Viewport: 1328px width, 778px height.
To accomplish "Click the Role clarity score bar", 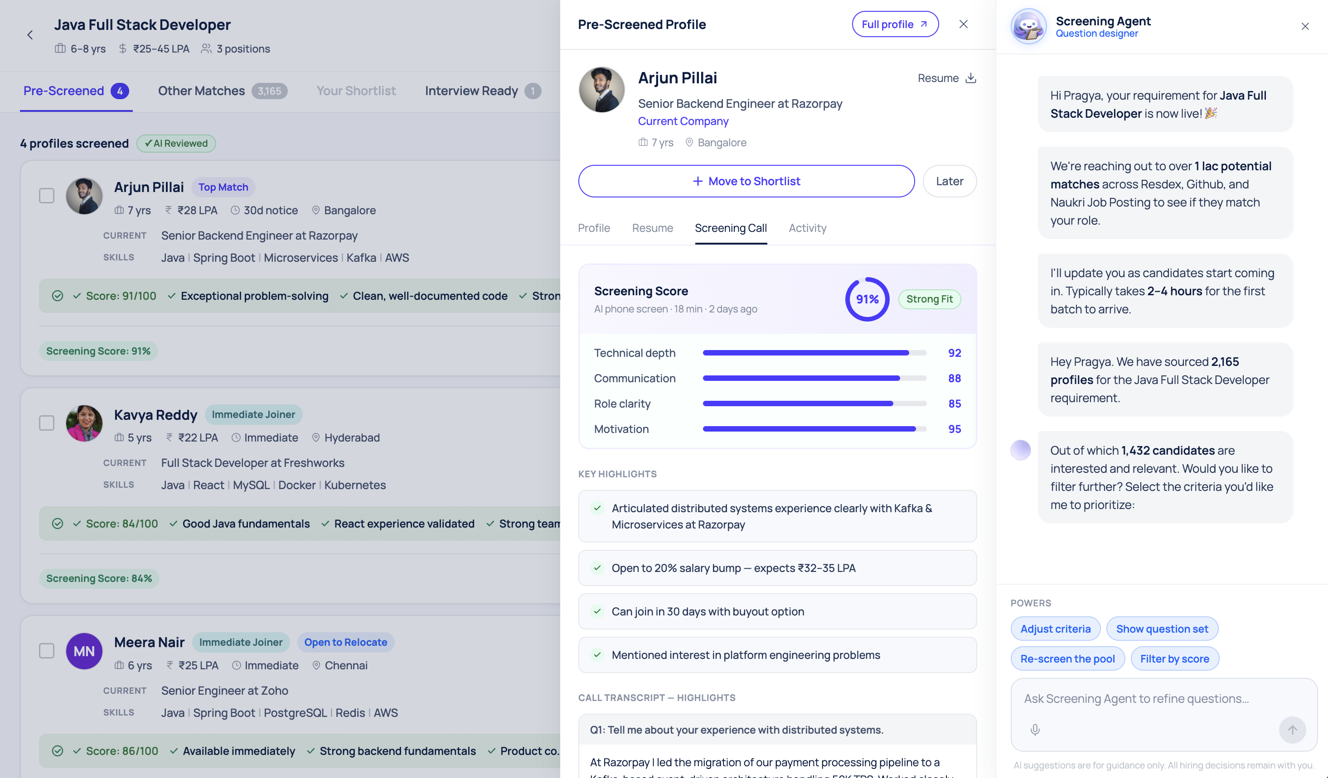I will click(x=814, y=404).
